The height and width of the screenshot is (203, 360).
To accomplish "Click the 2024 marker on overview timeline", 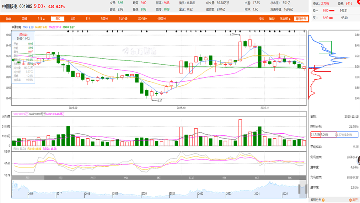I will (257, 194).
